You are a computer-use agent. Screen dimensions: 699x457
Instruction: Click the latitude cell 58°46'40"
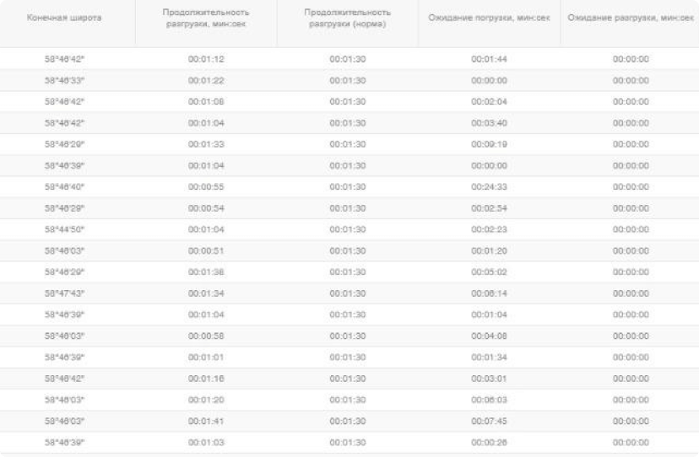pos(64,187)
